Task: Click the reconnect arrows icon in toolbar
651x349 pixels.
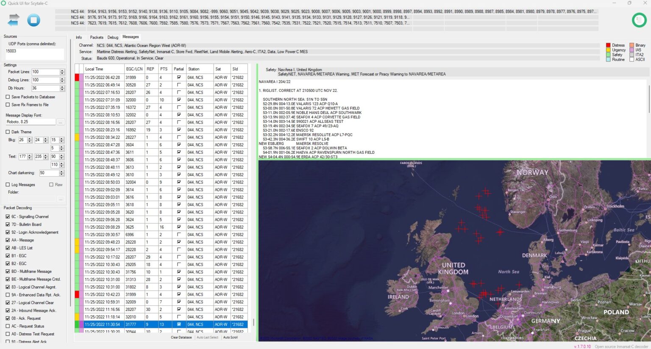Action: (x=12, y=19)
